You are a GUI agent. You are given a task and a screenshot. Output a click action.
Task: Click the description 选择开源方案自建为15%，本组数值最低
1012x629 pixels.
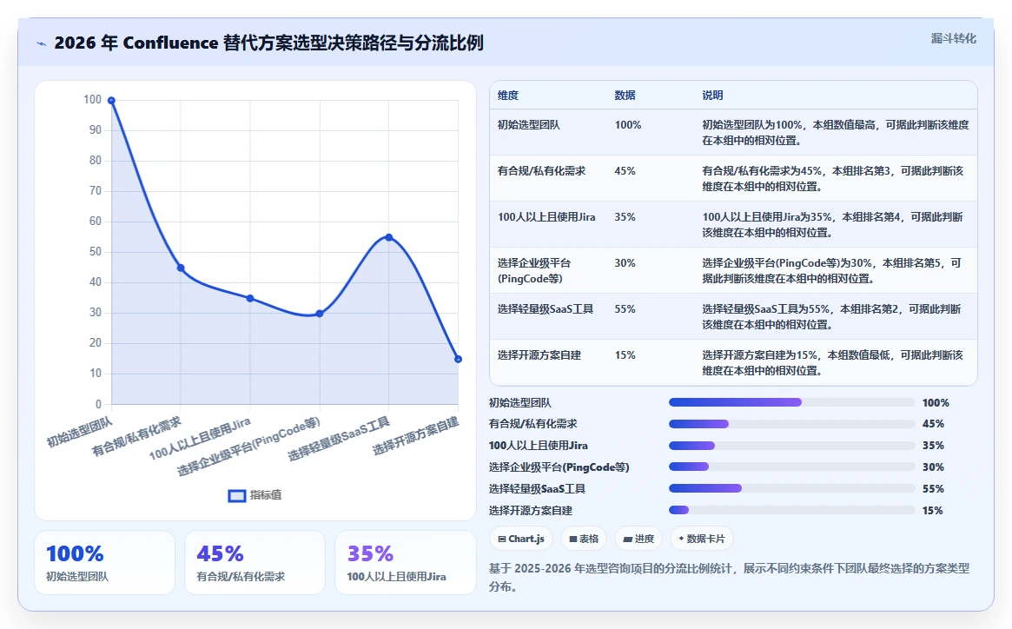coord(832,363)
